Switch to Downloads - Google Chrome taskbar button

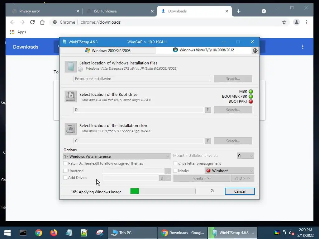pyautogui.click(x=183, y=233)
